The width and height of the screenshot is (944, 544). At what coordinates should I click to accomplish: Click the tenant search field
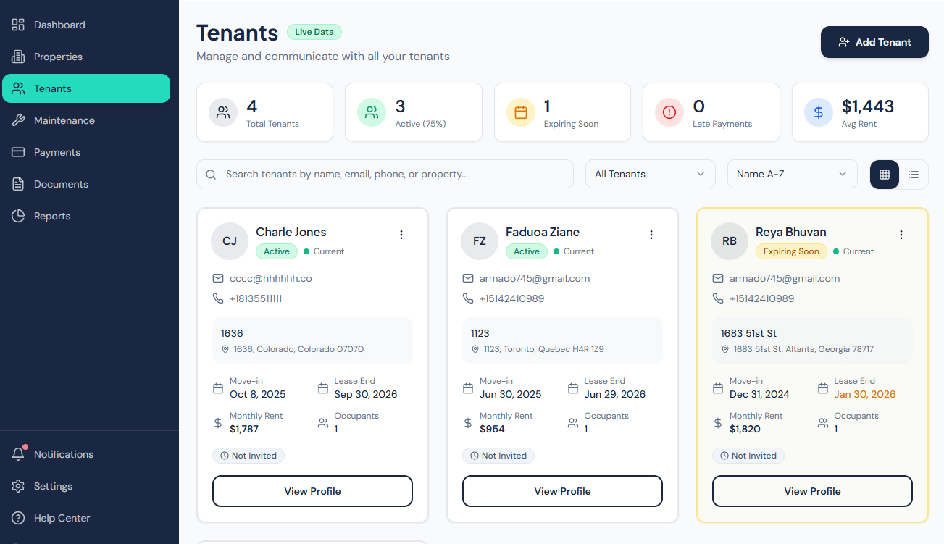(385, 174)
